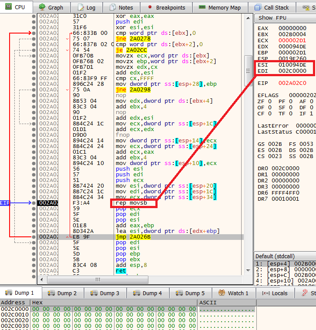Click disassembly horizontal scrollbar left arrow
Screen dimensions: 316x330
pyautogui.click(x=42, y=279)
